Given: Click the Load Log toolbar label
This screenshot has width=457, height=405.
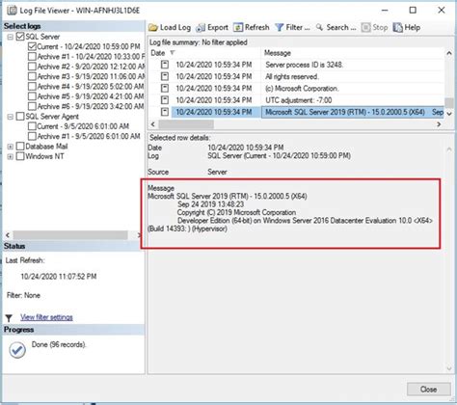Looking at the screenshot, I should [x=175, y=28].
